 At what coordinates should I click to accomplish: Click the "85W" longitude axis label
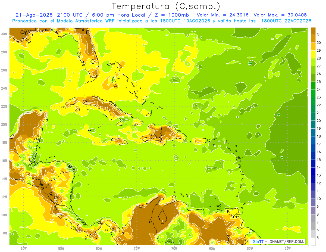(61, 248)
